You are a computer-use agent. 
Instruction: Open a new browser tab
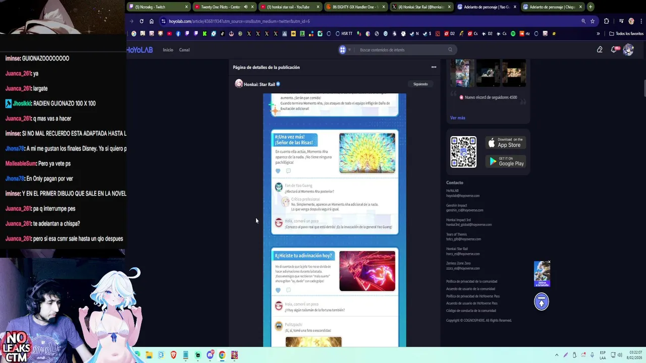(590, 7)
